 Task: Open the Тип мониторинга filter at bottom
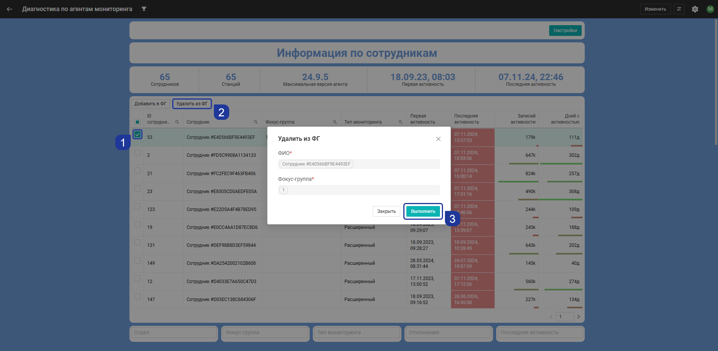coord(357,333)
